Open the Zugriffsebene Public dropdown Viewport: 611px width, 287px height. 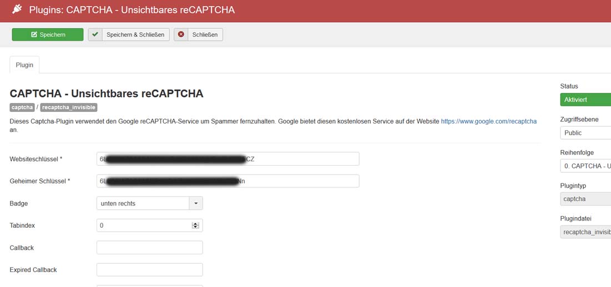click(585, 132)
